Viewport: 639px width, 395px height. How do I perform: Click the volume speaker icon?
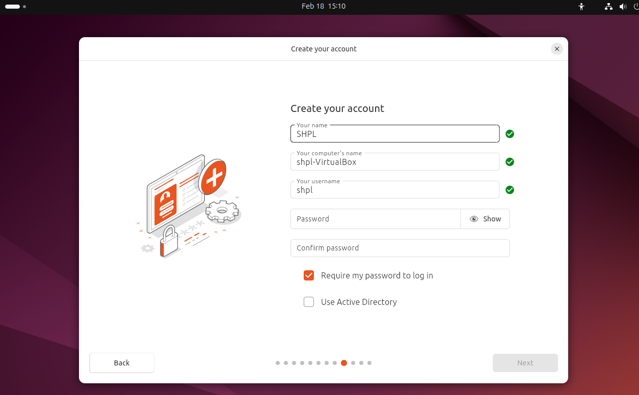pyautogui.click(x=623, y=7)
